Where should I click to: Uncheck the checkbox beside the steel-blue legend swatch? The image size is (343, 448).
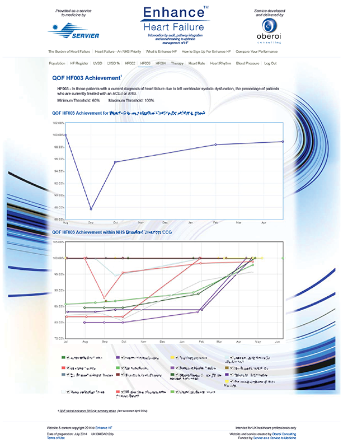68,374
